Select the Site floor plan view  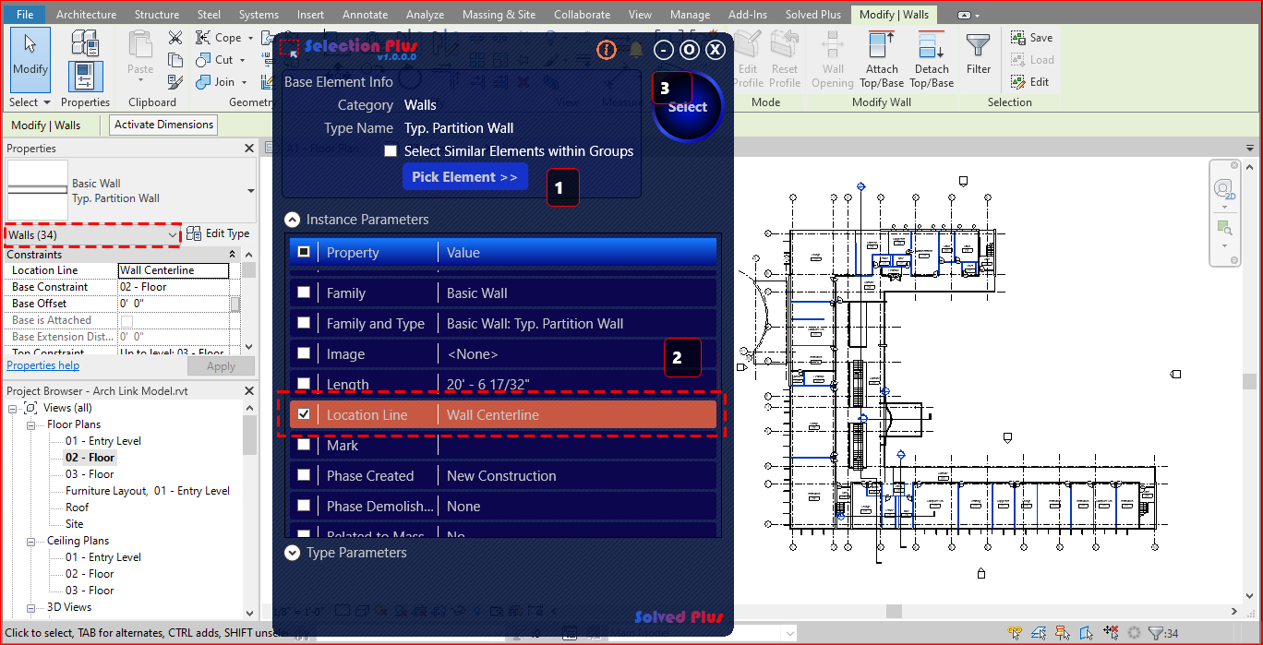click(74, 524)
